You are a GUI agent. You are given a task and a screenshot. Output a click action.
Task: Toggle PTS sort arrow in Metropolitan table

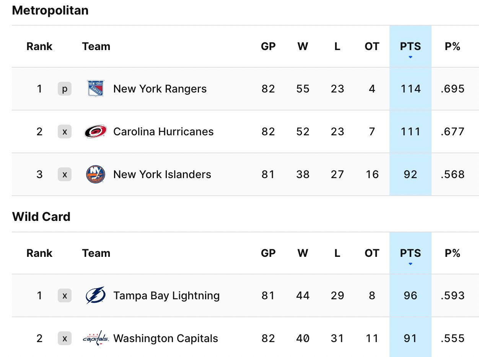tap(411, 57)
